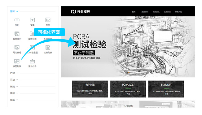Viewport: 202px width, 115px height.
Task: Collapse the 基础 section
Action: (14, 11)
